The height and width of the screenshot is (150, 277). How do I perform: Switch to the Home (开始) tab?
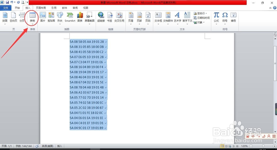(x=17, y=8)
